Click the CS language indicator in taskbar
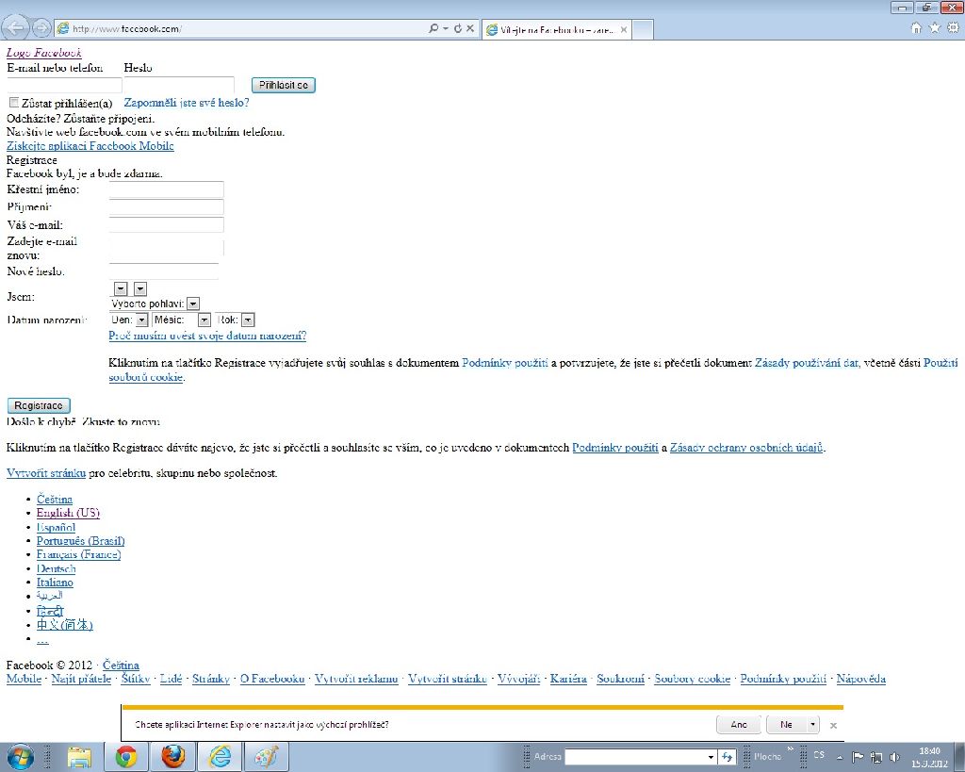 pyautogui.click(x=819, y=755)
